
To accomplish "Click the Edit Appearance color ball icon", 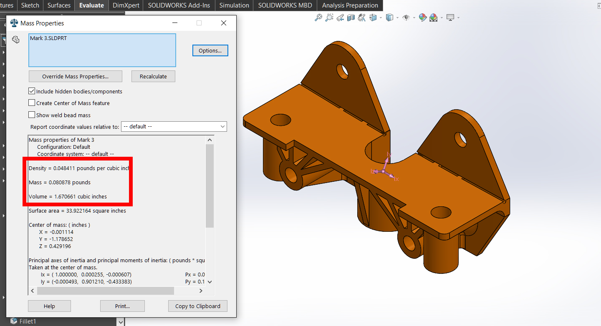I will click(x=423, y=18).
